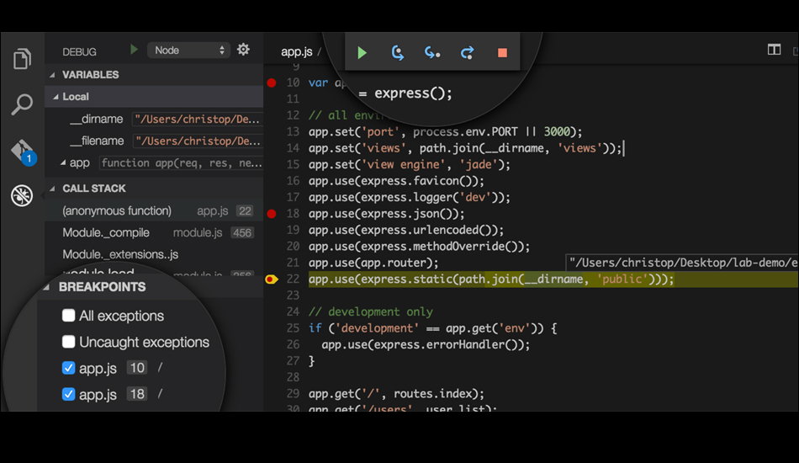The height and width of the screenshot is (463, 799).
Task: Select Module._extensions..js stack frame
Action: click(154, 254)
